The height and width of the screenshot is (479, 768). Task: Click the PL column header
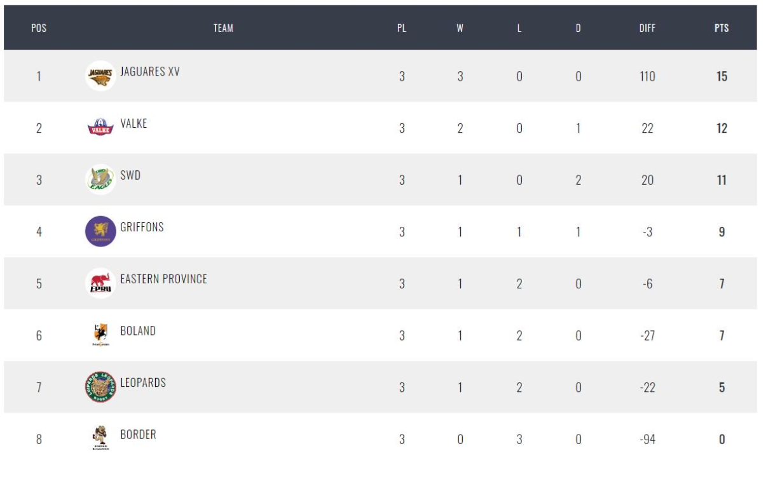tap(402, 28)
